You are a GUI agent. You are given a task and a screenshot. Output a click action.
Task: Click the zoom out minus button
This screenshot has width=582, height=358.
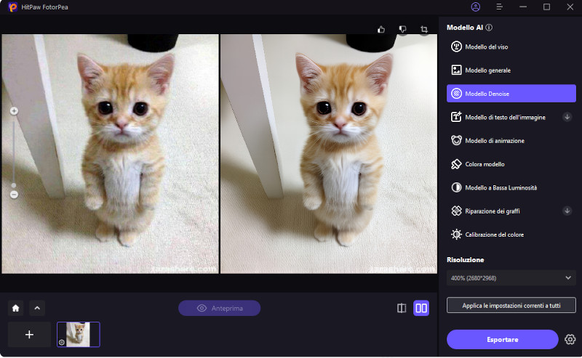click(14, 194)
